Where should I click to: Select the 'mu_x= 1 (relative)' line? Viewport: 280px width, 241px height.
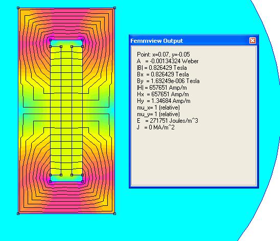pyautogui.click(x=158, y=108)
